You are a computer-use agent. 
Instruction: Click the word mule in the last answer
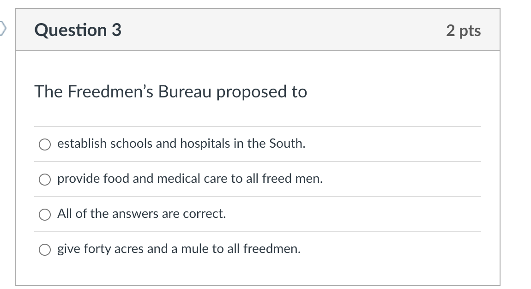pyautogui.click(x=195, y=249)
